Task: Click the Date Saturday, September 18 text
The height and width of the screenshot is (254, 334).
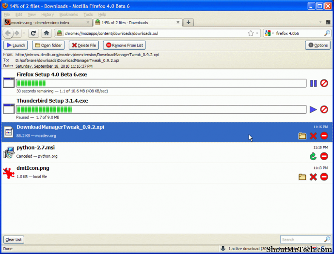Action: 54,66
